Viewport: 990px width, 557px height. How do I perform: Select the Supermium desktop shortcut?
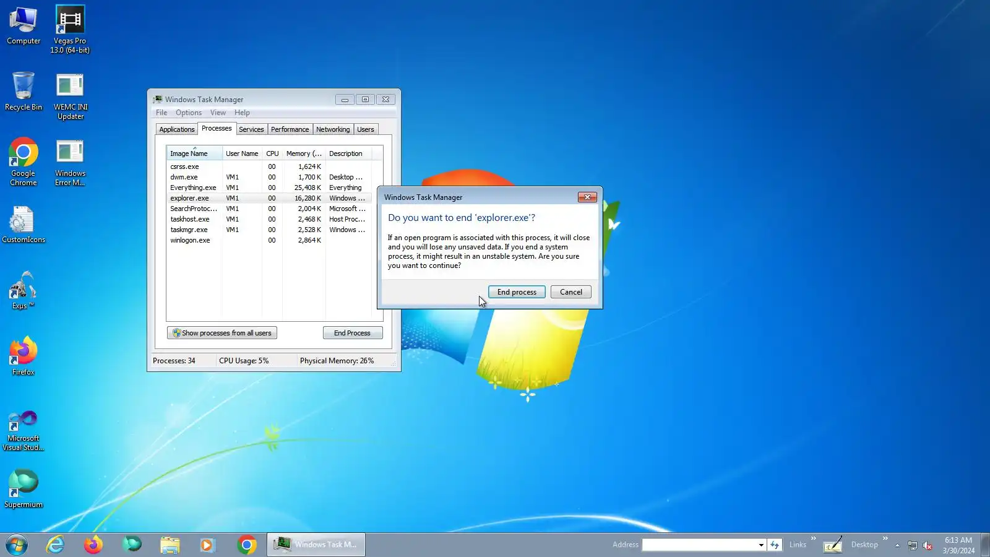click(x=24, y=488)
